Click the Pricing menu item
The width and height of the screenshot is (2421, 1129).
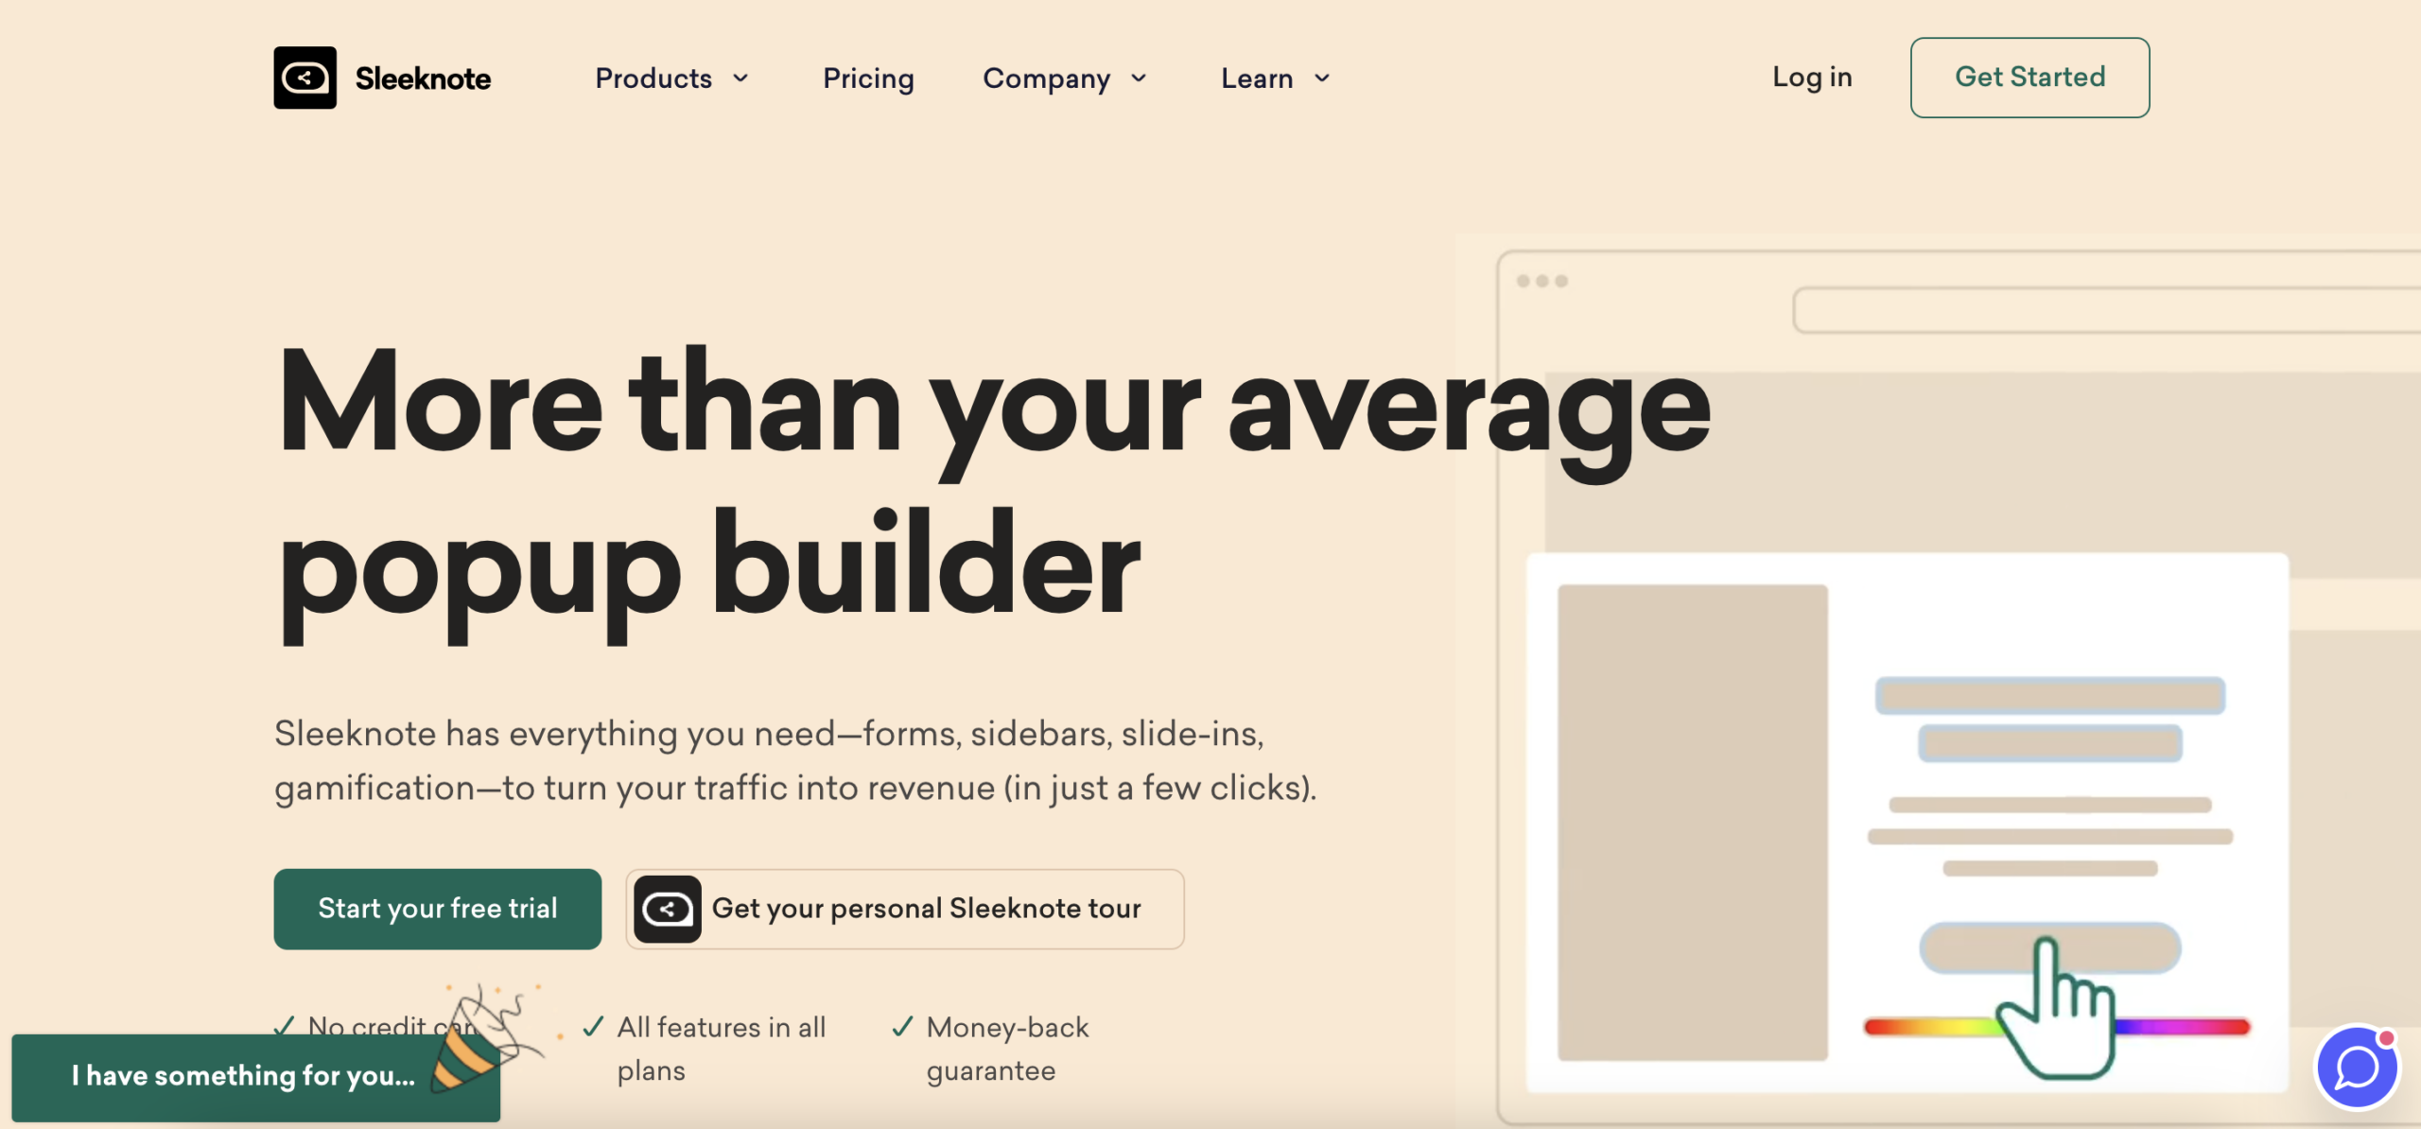pyautogui.click(x=868, y=78)
